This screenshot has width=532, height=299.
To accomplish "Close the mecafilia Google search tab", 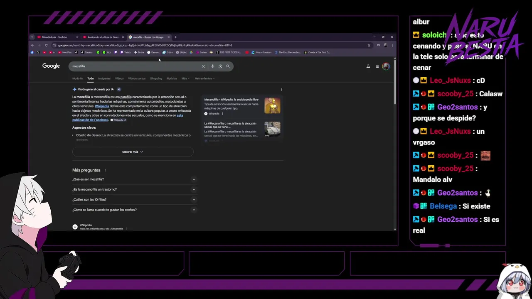I will click(x=168, y=37).
